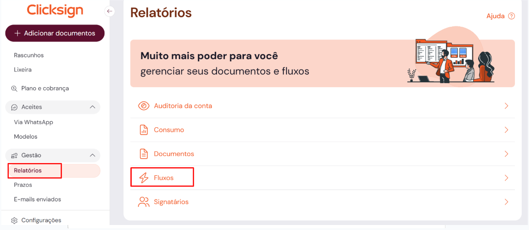Click the Consumo chart report icon
Screen dimensions: 529x230
tap(143, 130)
